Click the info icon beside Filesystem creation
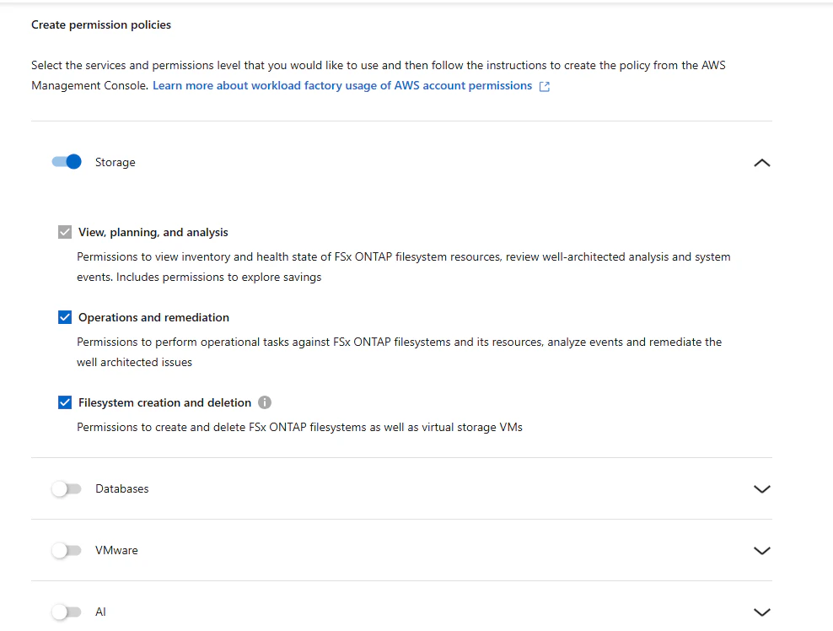This screenshot has width=833, height=631. pyautogui.click(x=265, y=402)
